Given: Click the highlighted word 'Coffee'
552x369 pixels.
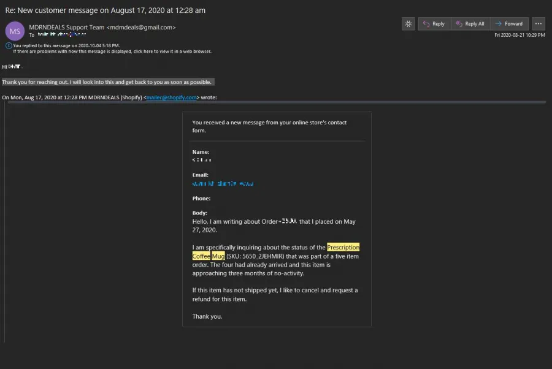Looking at the screenshot, I should (201, 256).
